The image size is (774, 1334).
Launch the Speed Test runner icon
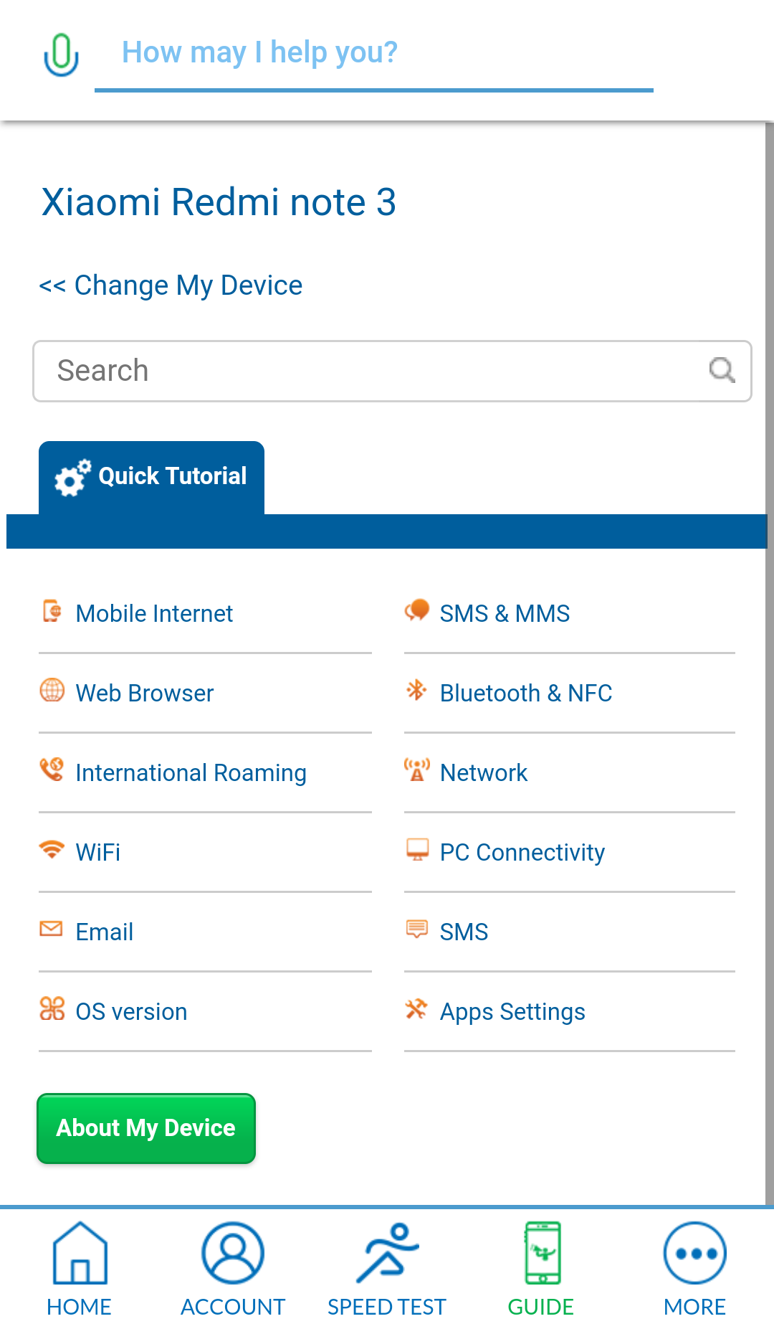pyautogui.click(x=387, y=1253)
